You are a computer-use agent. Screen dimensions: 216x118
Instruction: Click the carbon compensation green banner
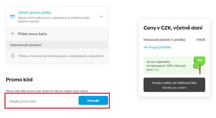point(174,65)
